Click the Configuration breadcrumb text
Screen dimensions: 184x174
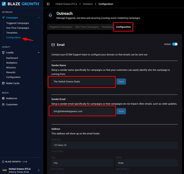pos(106,4)
